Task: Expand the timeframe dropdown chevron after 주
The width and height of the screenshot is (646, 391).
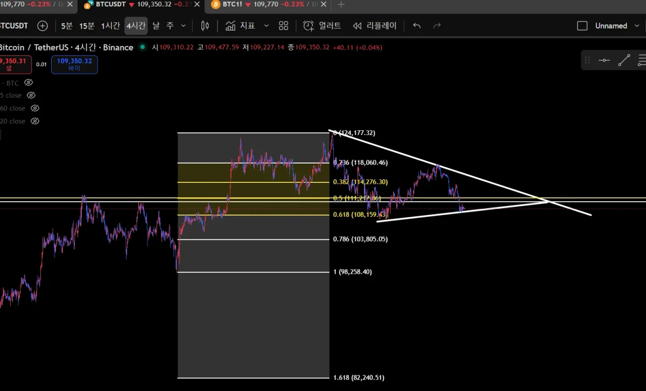Action: click(x=184, y=26)
